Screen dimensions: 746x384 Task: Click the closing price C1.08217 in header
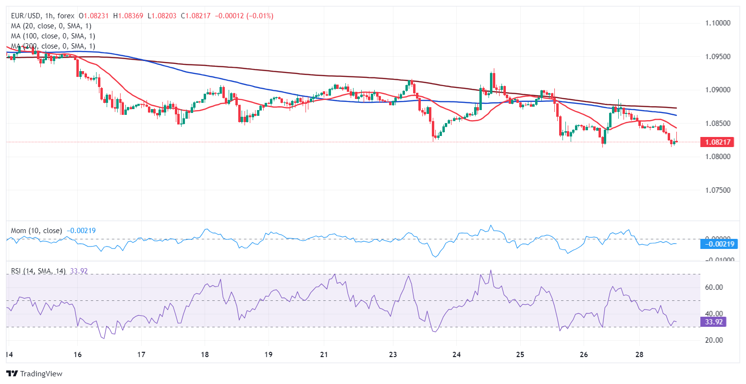[197, 16]
